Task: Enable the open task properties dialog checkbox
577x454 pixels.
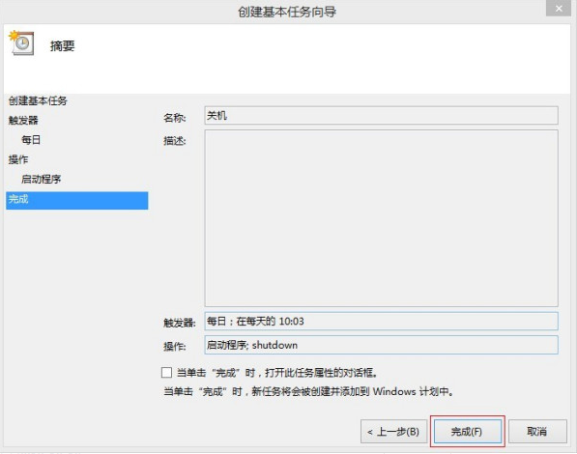Action: 166,372
